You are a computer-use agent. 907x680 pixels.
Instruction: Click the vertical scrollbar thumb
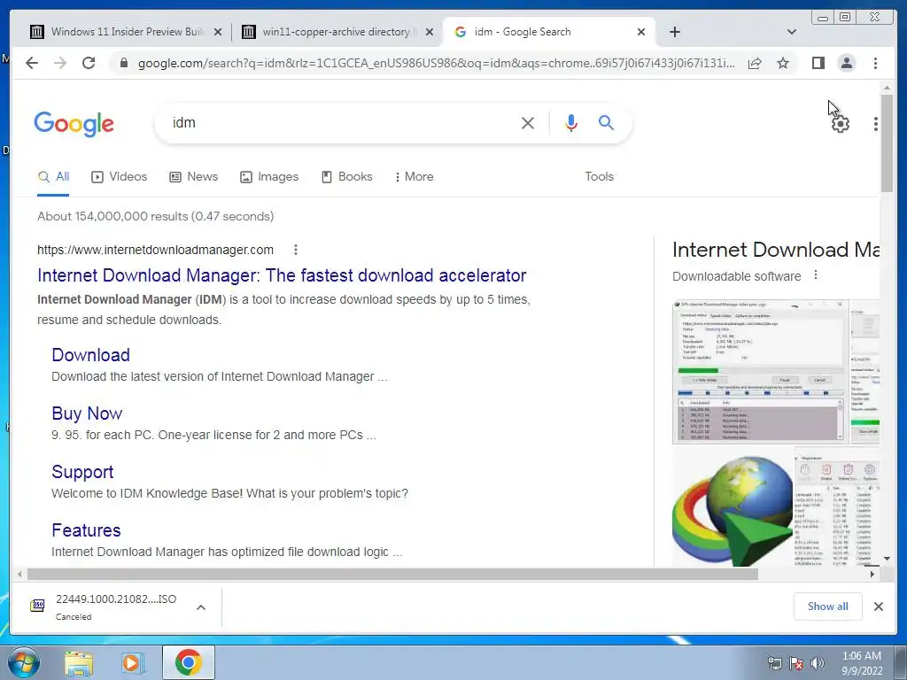(x=887, y=143)
